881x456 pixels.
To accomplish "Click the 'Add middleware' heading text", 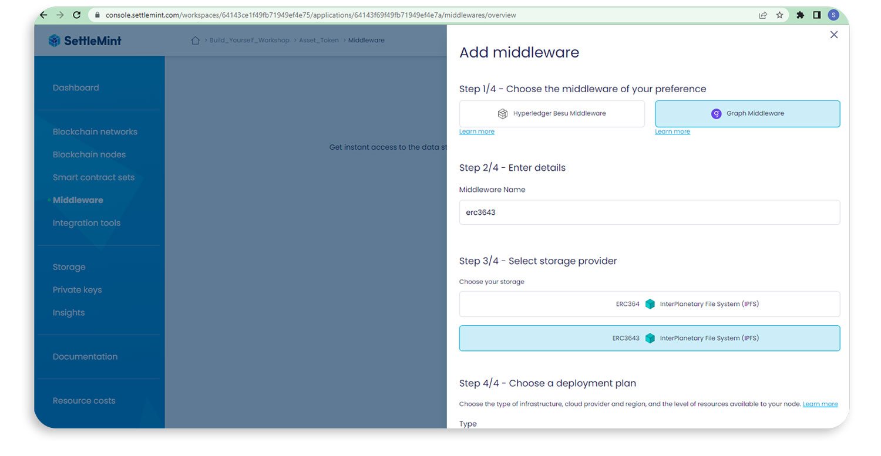I will point(519,52).
